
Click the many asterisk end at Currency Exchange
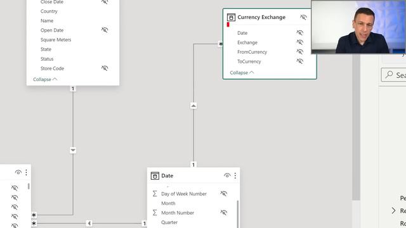[x=220, y=44]
